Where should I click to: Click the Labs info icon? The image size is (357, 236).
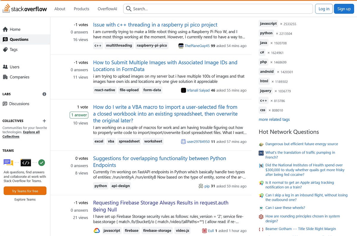(44, 94)
